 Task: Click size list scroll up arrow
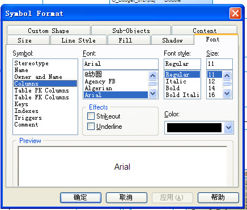pos(227,75)
